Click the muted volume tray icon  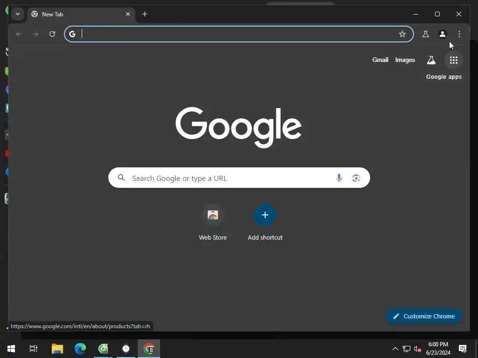(x=417, y=349)
